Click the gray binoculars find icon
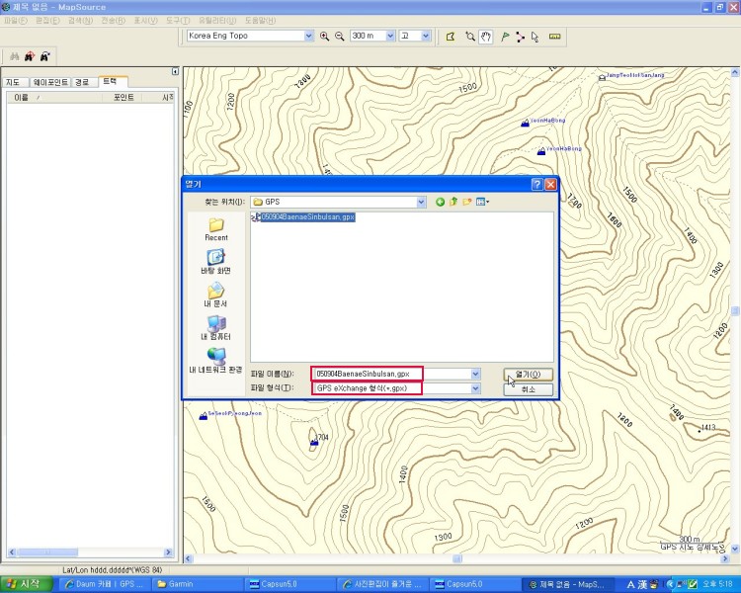Viewport: 741px width, 593px height. (15, 56)
